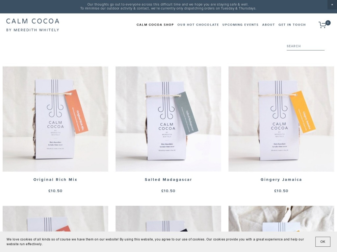
Task: Visit the About page
Action: coord(269,25)
